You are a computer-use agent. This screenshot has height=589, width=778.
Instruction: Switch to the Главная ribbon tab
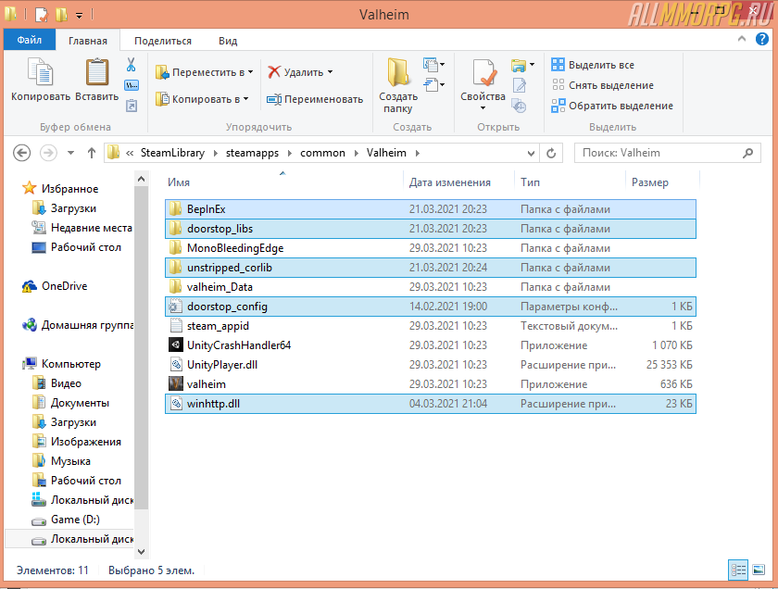pyautogui.click(x=88, y=41)
